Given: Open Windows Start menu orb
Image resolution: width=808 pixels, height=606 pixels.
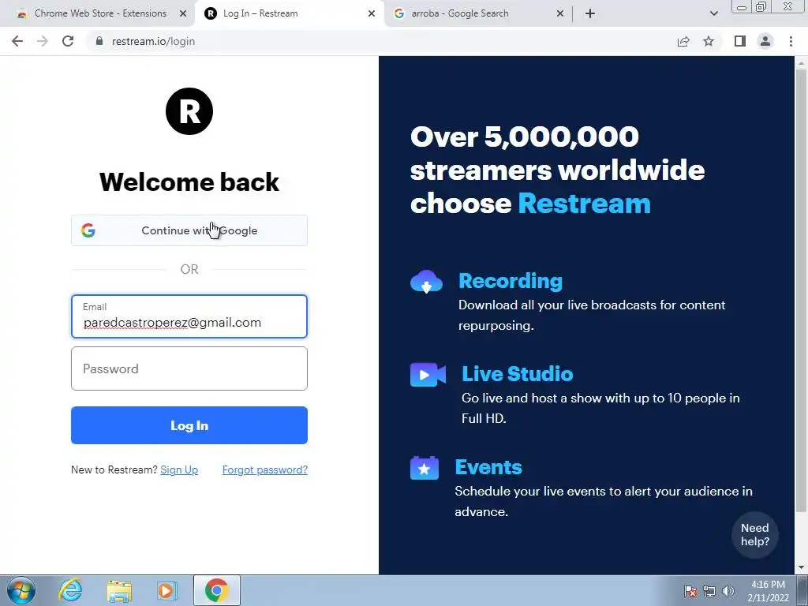Looking at the screenshot, I should 21,590.
